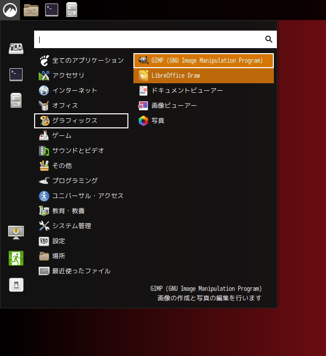The image size is (326, 356).
Task: Click the image viewer icon
Action: click(x=143, y=106)
